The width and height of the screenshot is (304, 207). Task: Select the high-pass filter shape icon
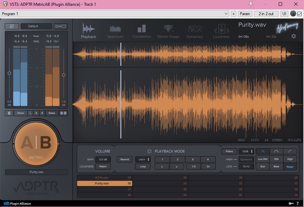tap(290, 151)
